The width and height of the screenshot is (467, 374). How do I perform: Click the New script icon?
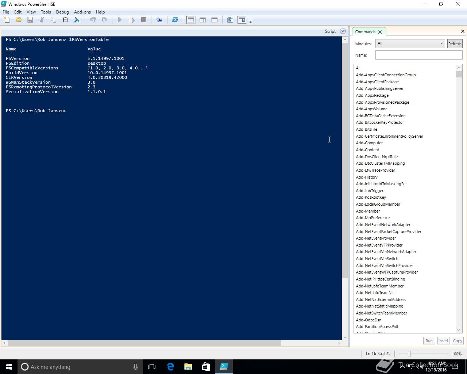(7, 20)
